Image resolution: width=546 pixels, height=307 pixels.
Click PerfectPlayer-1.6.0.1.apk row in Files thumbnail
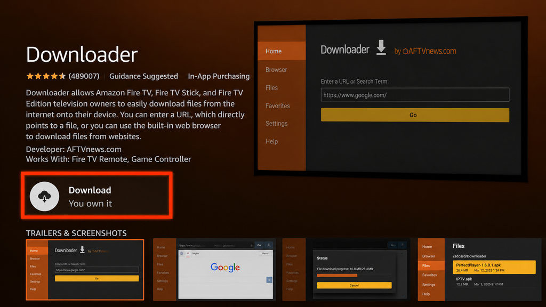tap(494, 268)
